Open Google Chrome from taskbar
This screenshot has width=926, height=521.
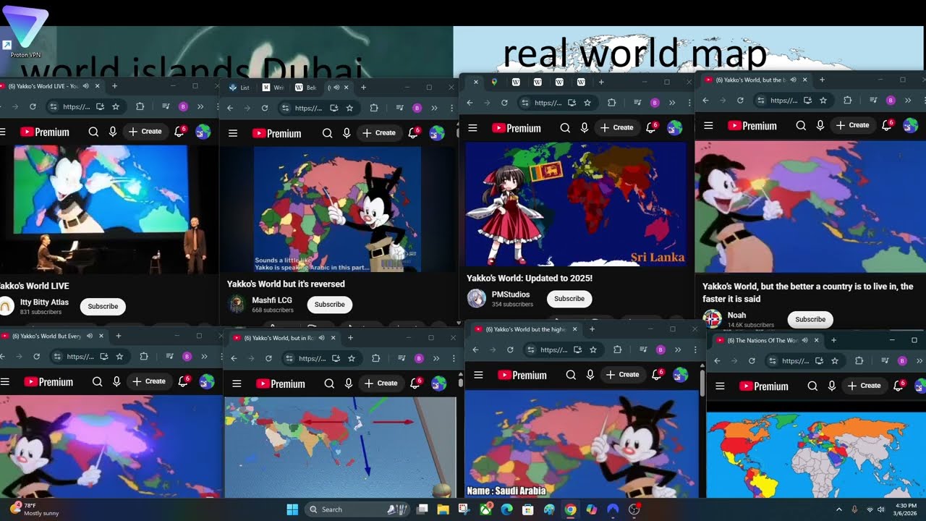(x=570, y=509)
